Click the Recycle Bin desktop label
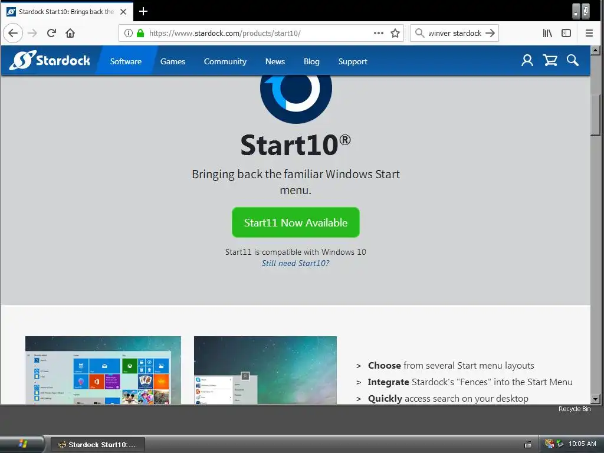 (575, 409)
